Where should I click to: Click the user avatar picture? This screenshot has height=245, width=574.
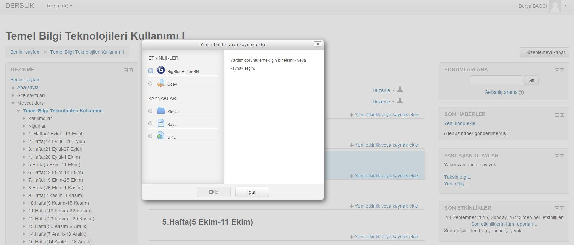click(555, 6)
